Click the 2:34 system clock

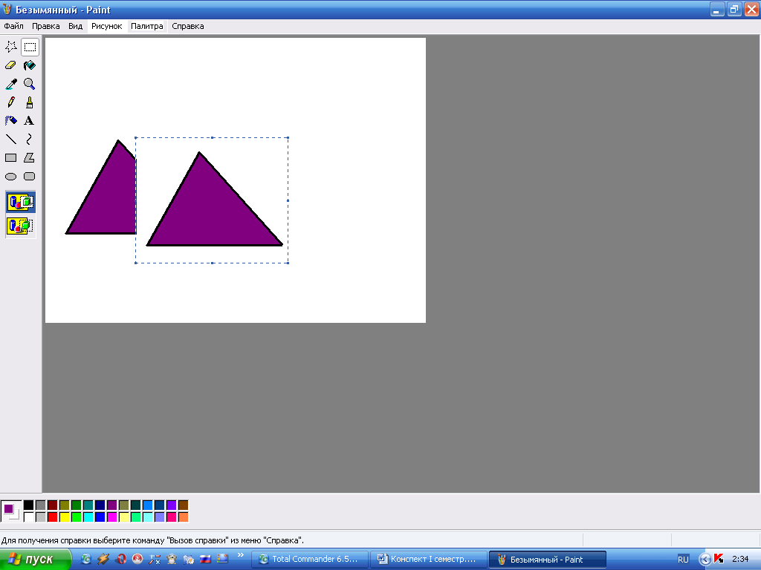point(740,560)
